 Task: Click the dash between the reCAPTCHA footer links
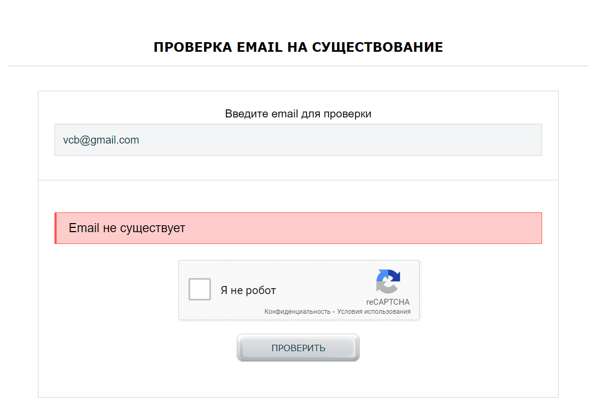pos(334,312)
